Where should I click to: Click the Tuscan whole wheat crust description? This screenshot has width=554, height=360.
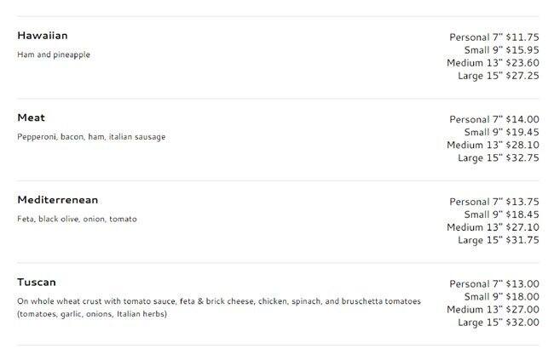coord(219,307)
